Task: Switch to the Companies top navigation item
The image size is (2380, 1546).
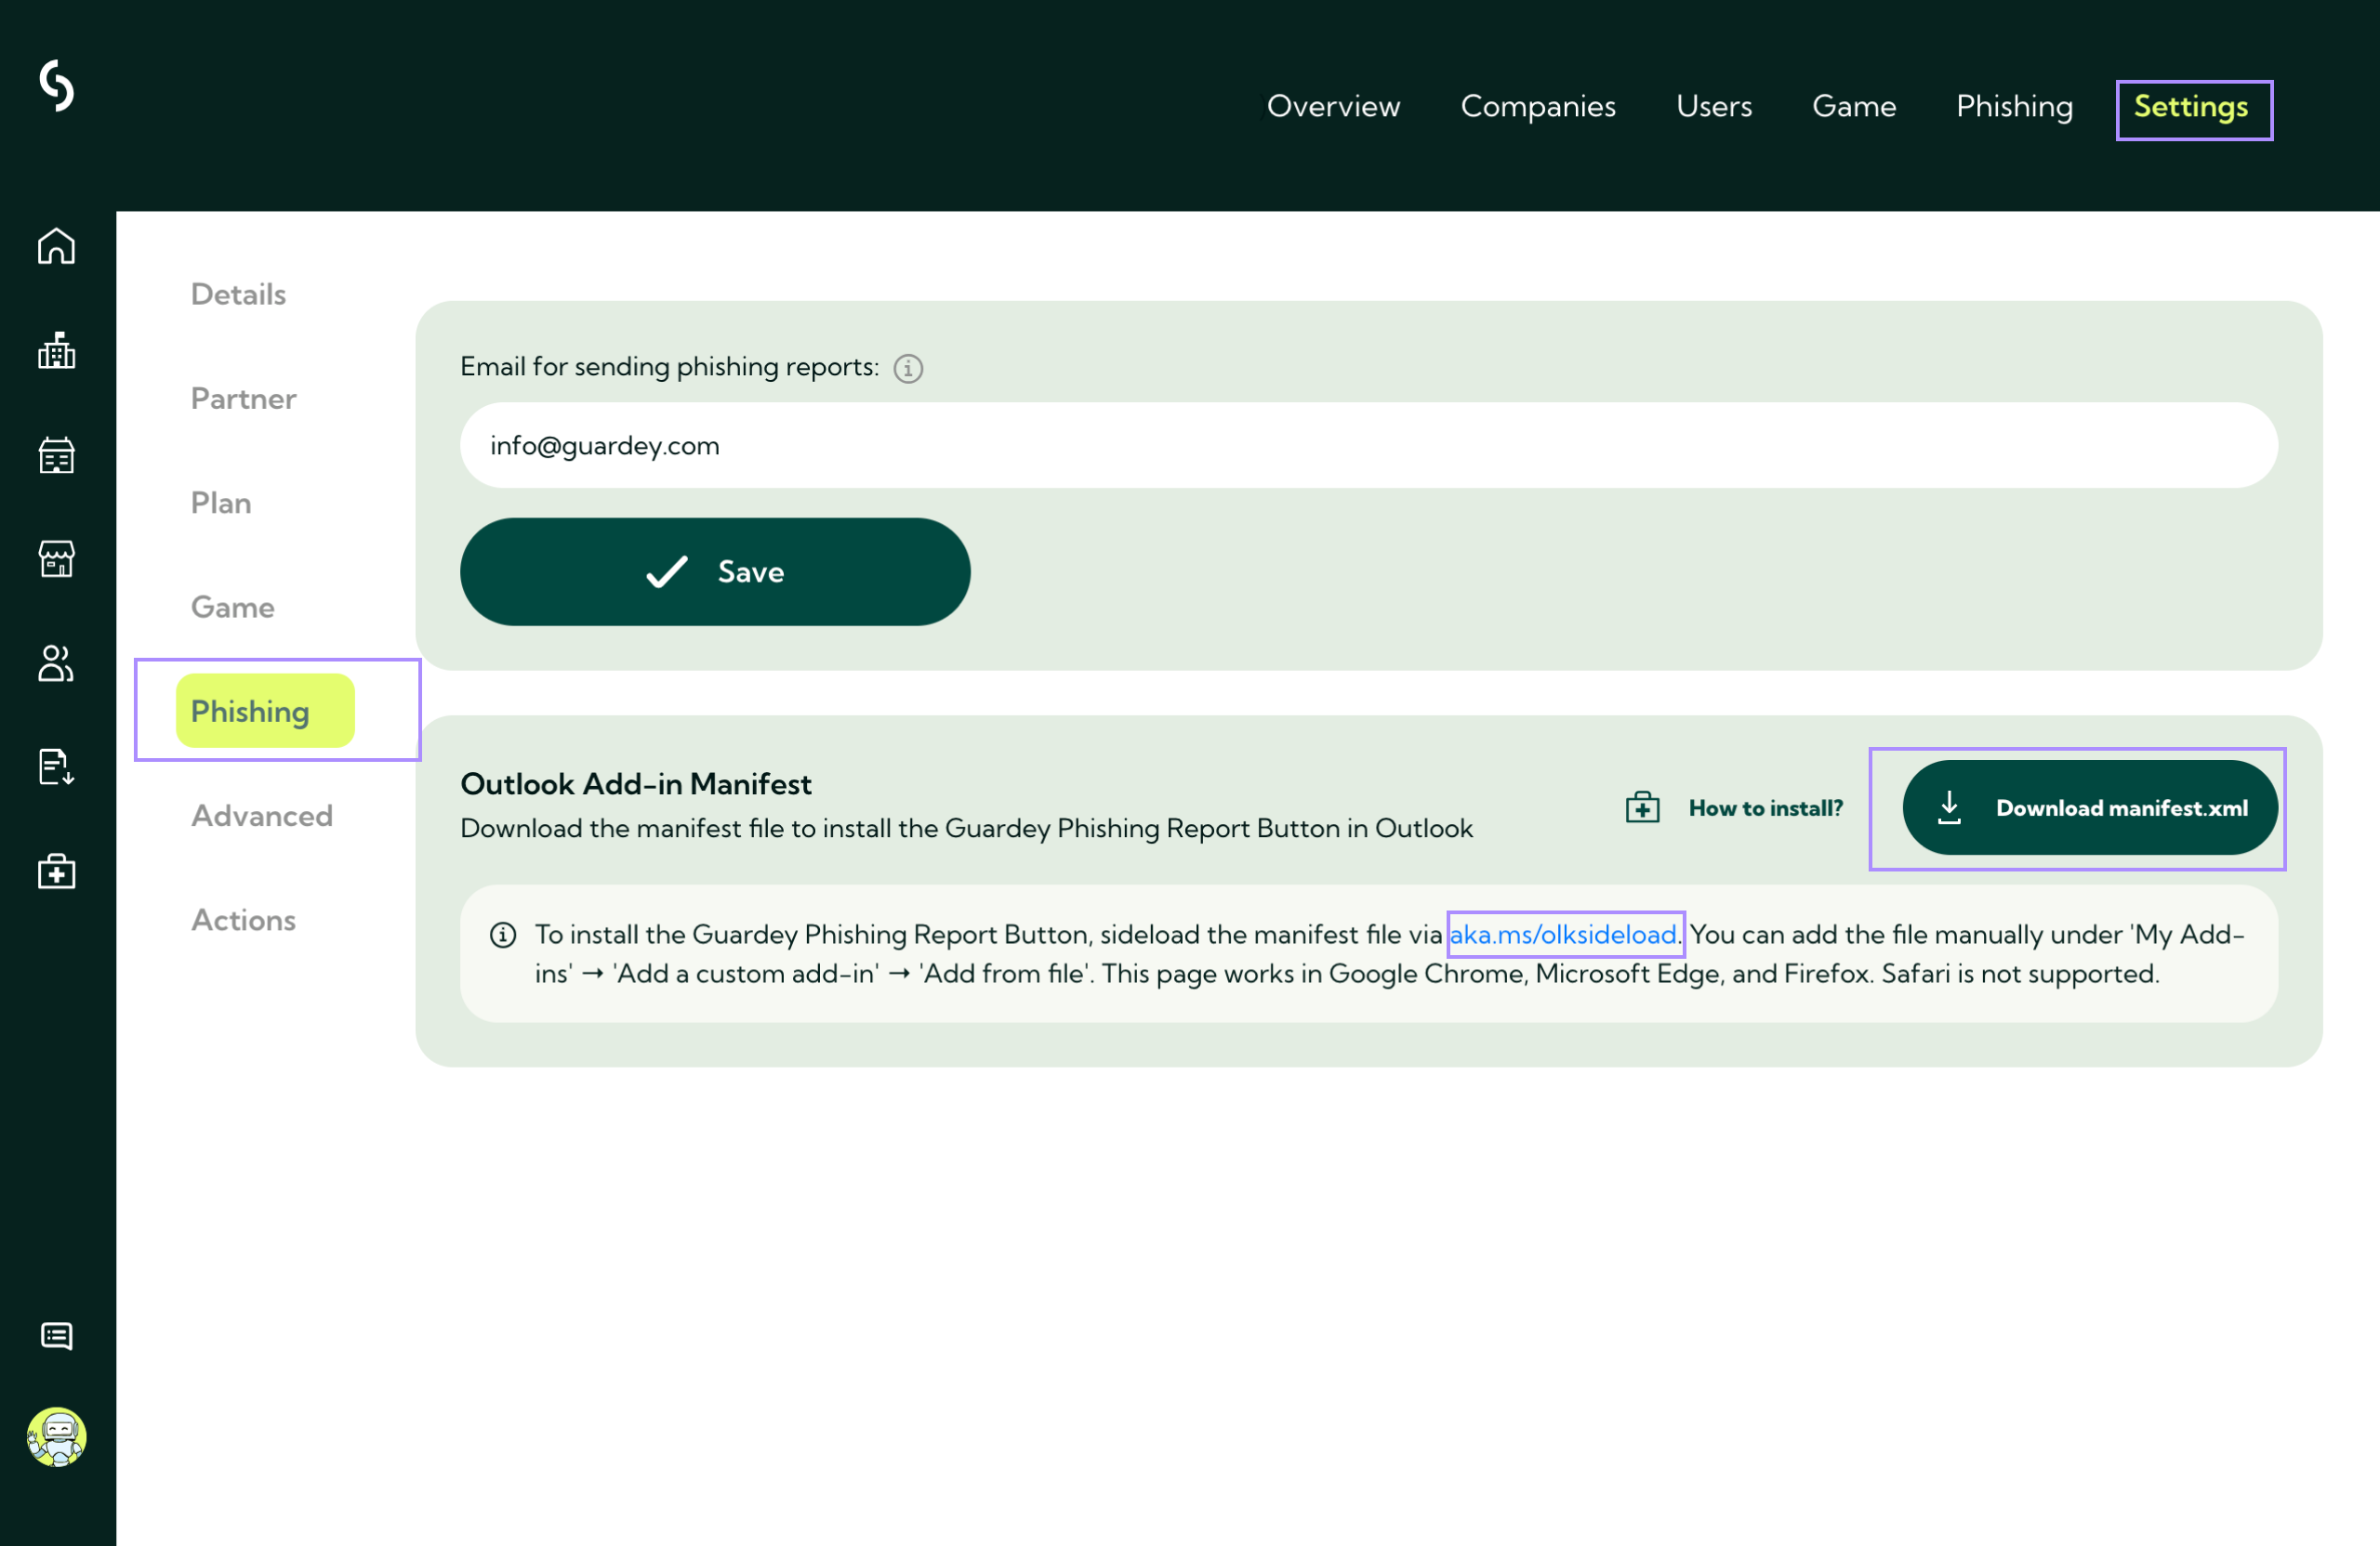Action: click(1537, 106)
